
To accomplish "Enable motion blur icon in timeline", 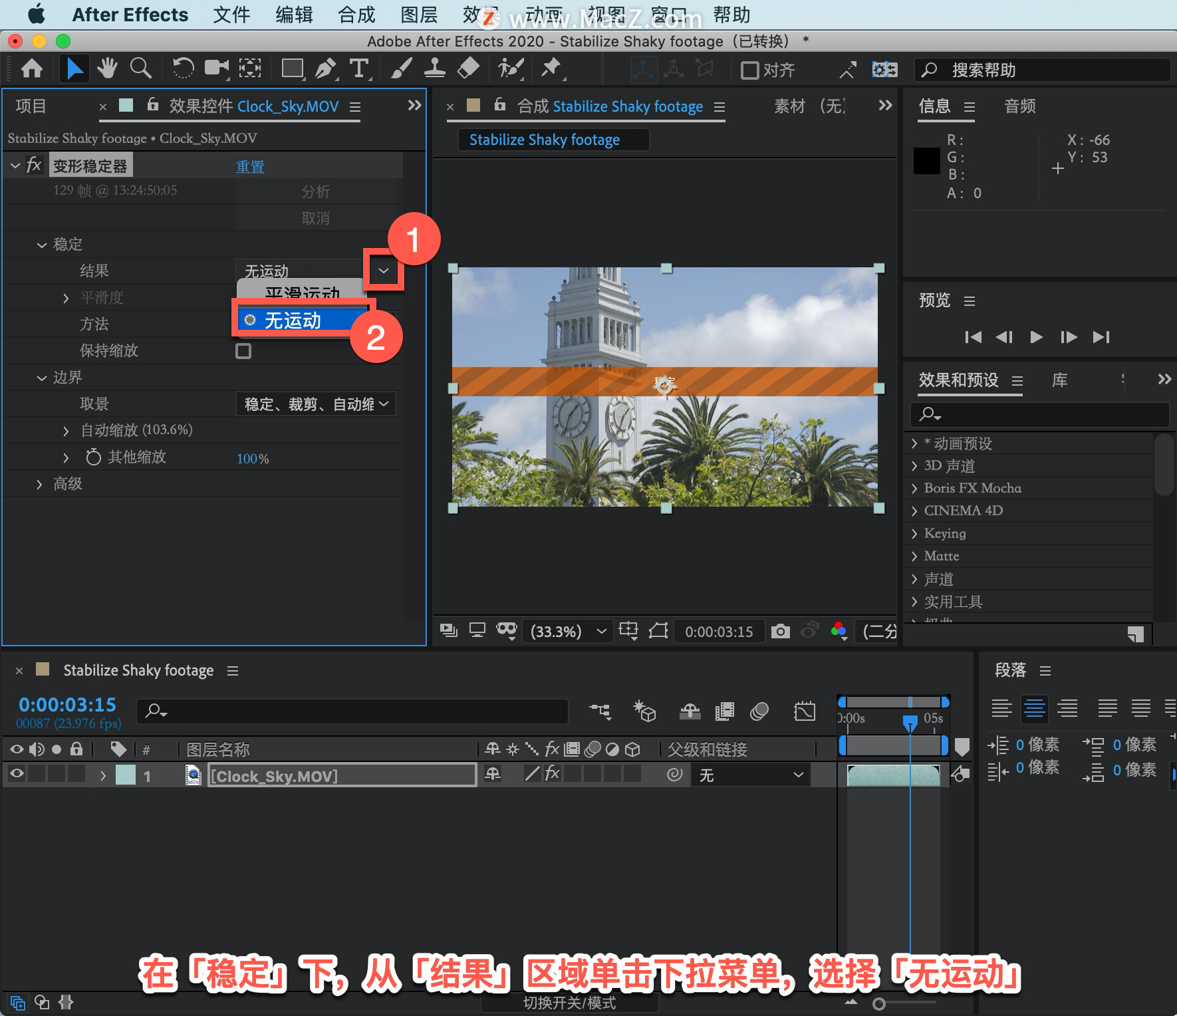I will coord(759,711).
